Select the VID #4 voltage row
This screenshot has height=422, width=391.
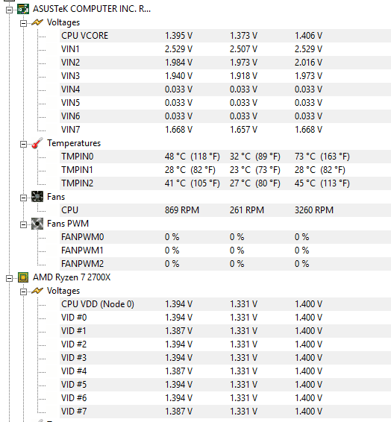(225, 371)
